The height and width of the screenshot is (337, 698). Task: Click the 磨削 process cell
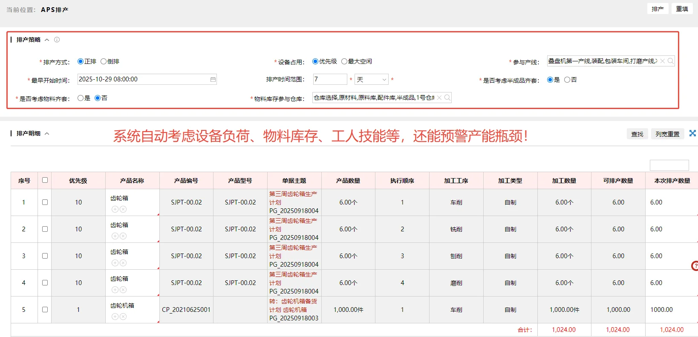456,283
